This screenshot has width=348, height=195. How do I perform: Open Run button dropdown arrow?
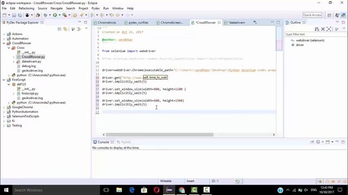pyautogui.click(x=59, y=15)
